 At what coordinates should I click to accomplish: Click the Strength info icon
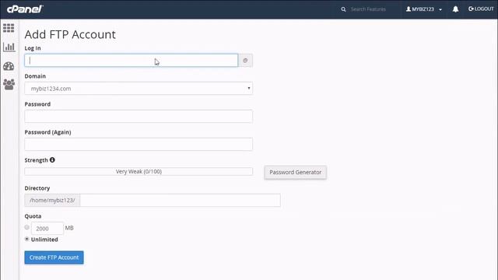point(52,160)
